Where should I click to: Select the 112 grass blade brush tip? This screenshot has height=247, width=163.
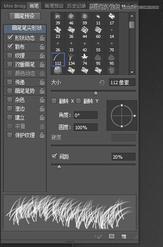[x=58, y=60]
